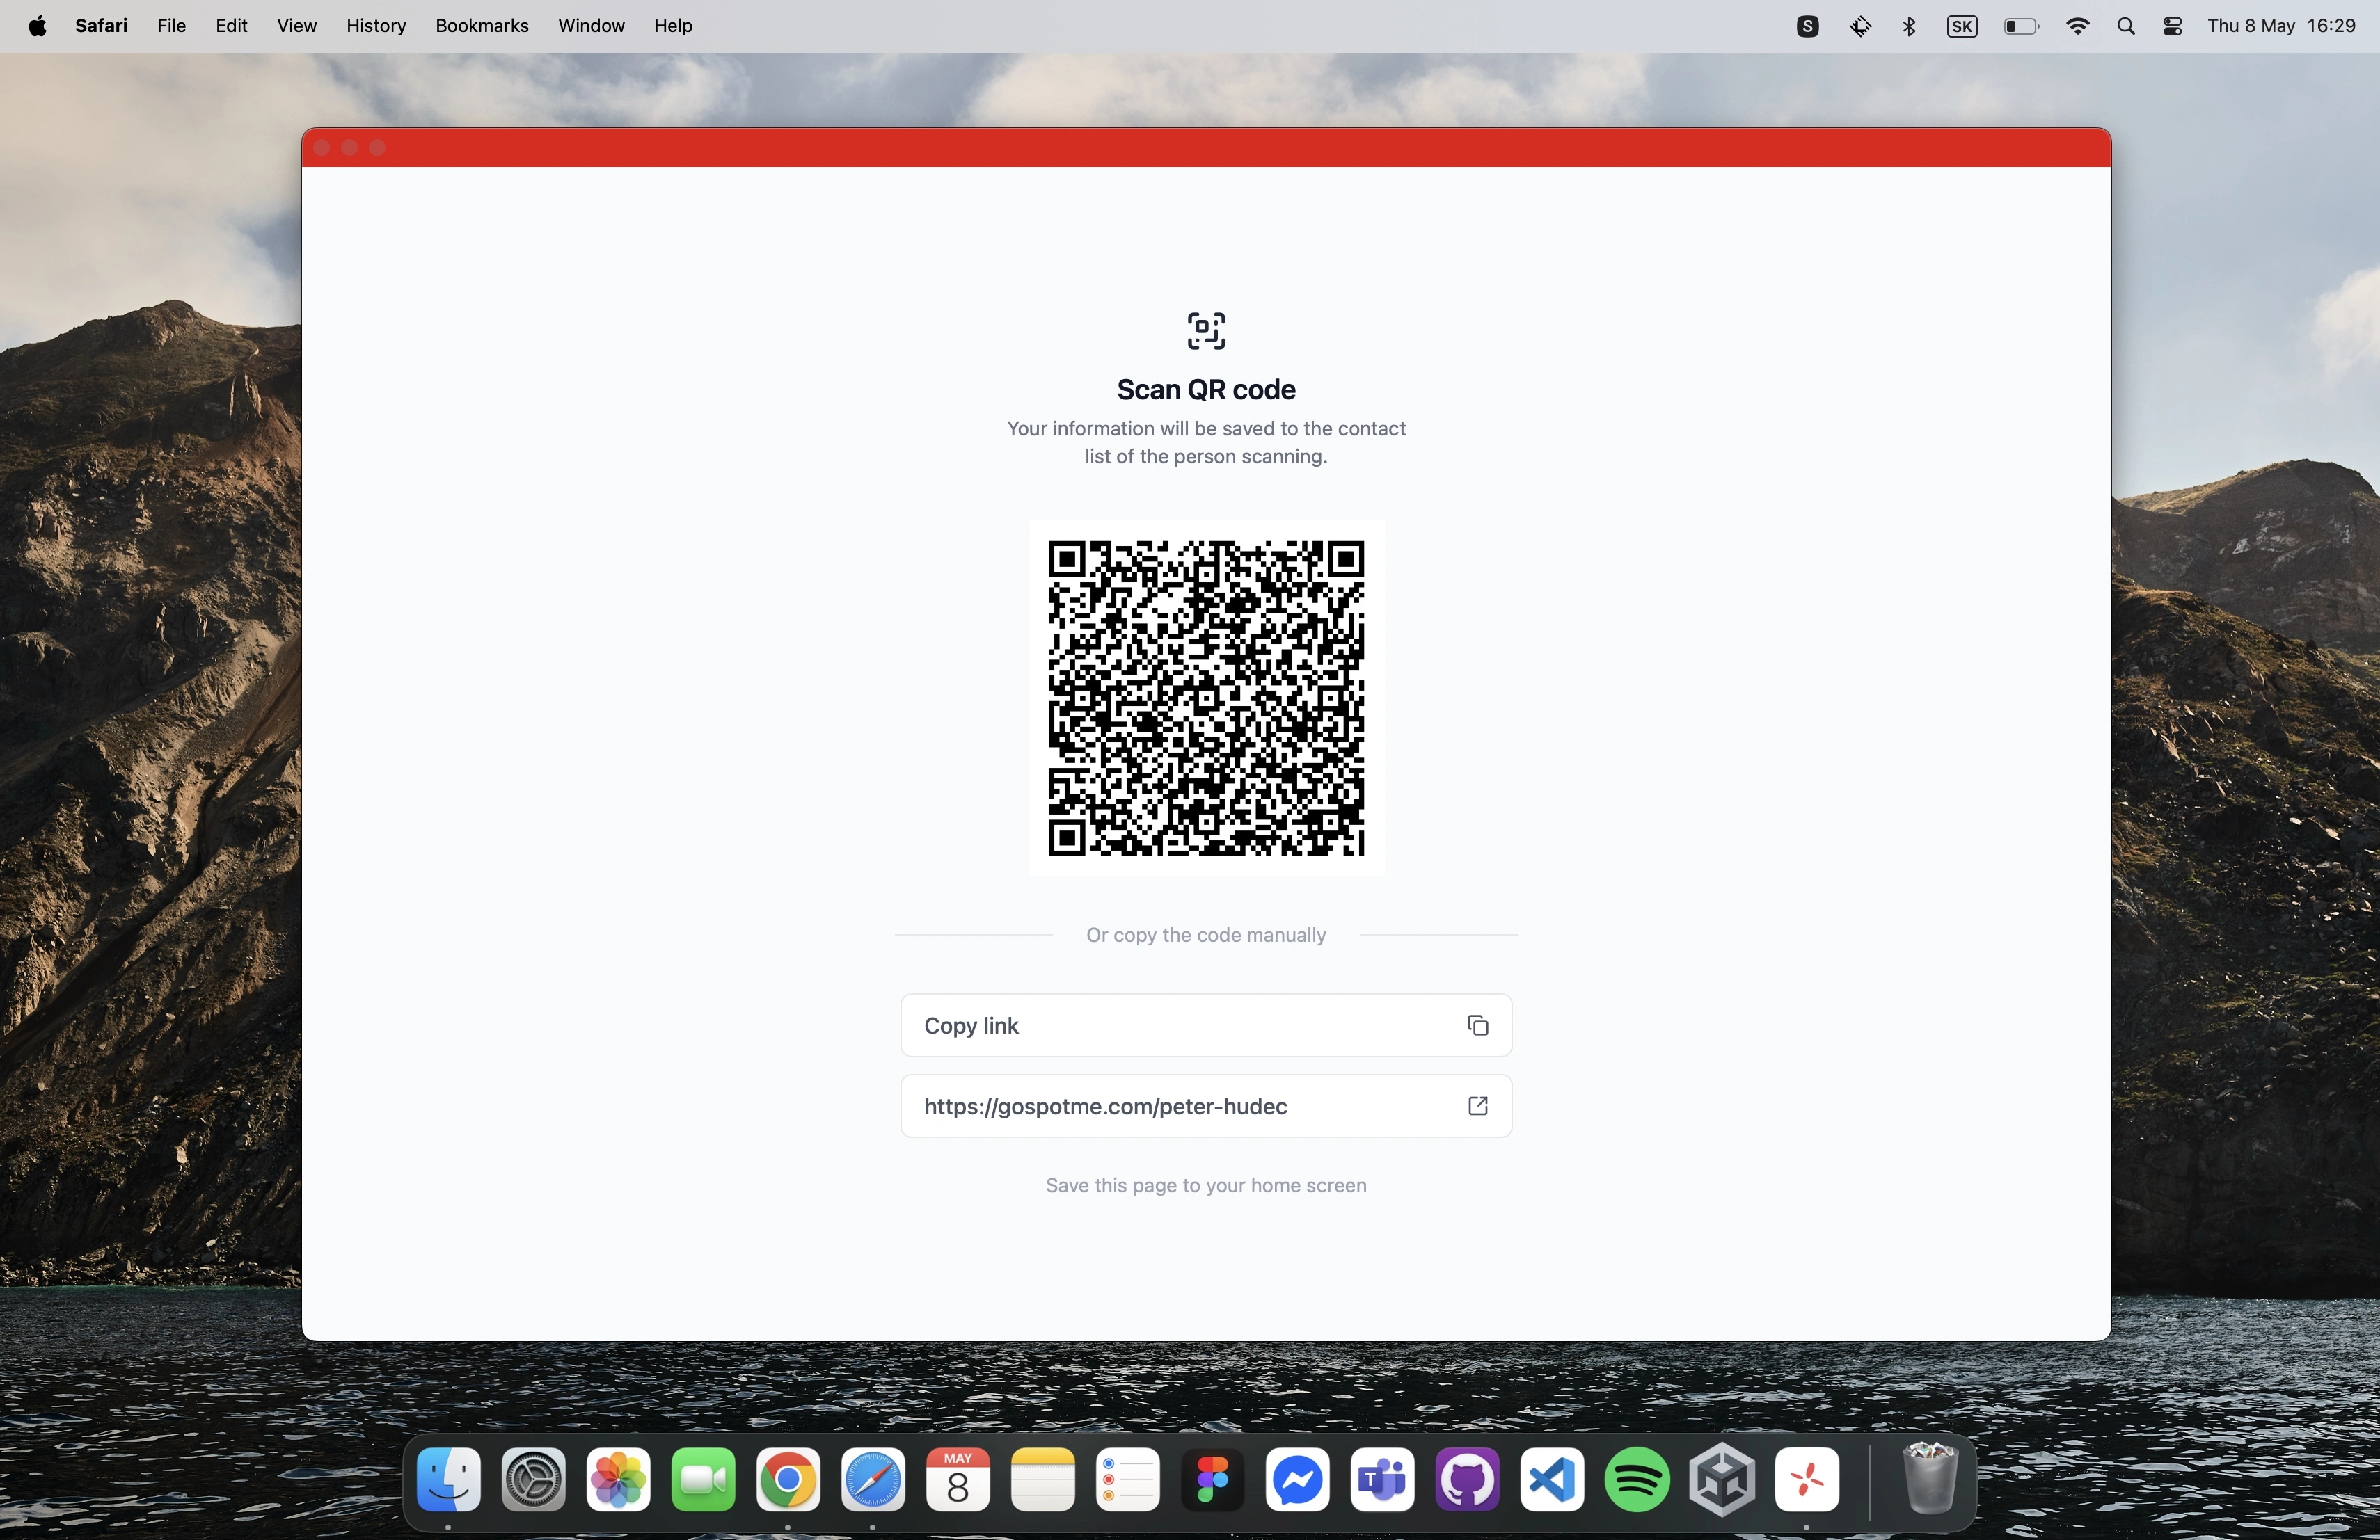Click the QR code image
This screenshot has height=1540, width=2380.
pyautogui.click(x=1206, y=698)
